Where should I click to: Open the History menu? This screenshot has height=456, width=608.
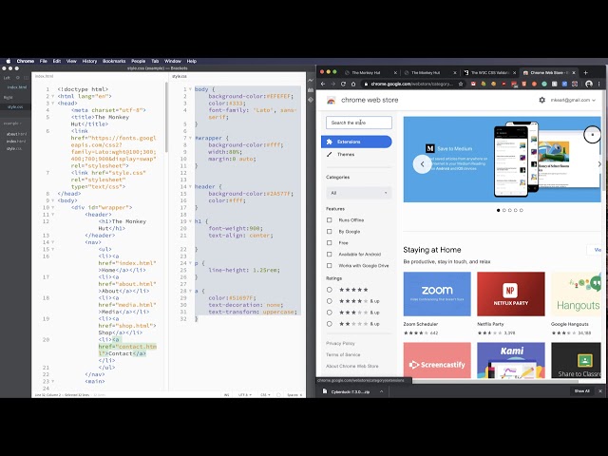89,61
